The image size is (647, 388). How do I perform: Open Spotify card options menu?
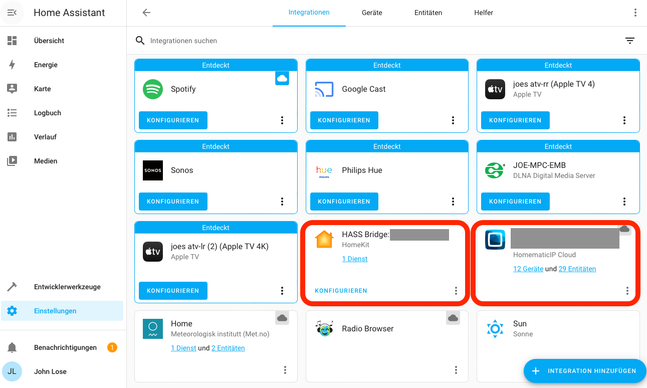282,120
